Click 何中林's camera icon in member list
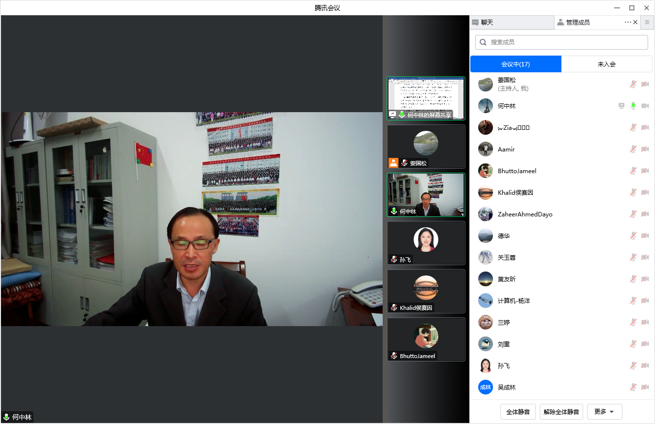The image size is (655, 424). tap(645, 106)
